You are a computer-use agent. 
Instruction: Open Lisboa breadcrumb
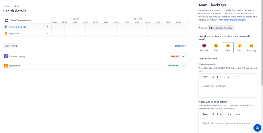pos(16,6)
